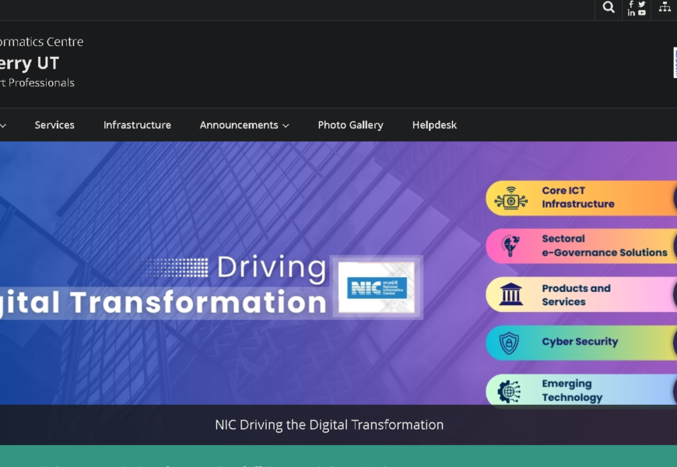Click the Cyber Security shield icon
Screen dimensions: 677x467
tap(509, 342)
